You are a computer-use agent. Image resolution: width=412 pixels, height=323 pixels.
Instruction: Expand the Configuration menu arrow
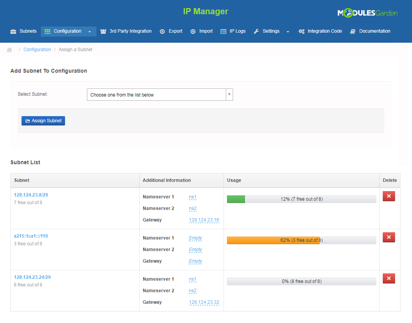tap(90, 32)
